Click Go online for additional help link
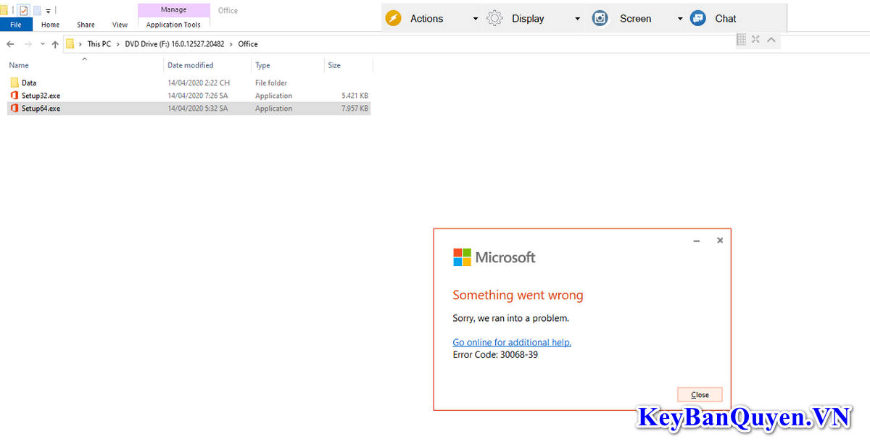This screenshot has width=870, height=442. pos(512,342)
